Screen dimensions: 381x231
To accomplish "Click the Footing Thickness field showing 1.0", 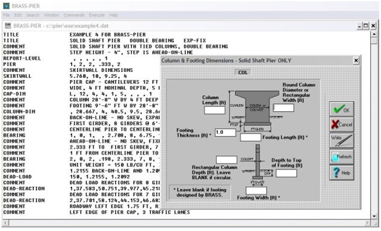I will pyautogui.click(x=225, y=132).
